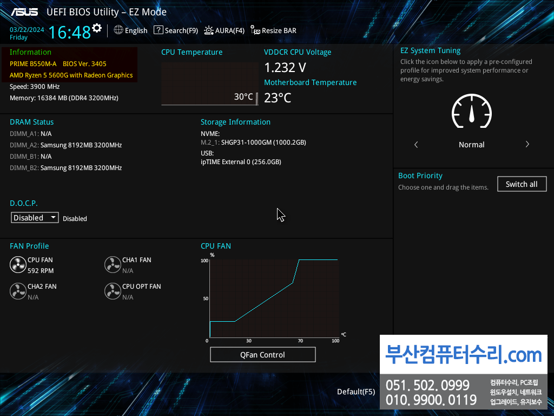Viewport: 554px width, 416px height.
Task: Click the DRAM Status heading
Action: (x=32, y=122)
